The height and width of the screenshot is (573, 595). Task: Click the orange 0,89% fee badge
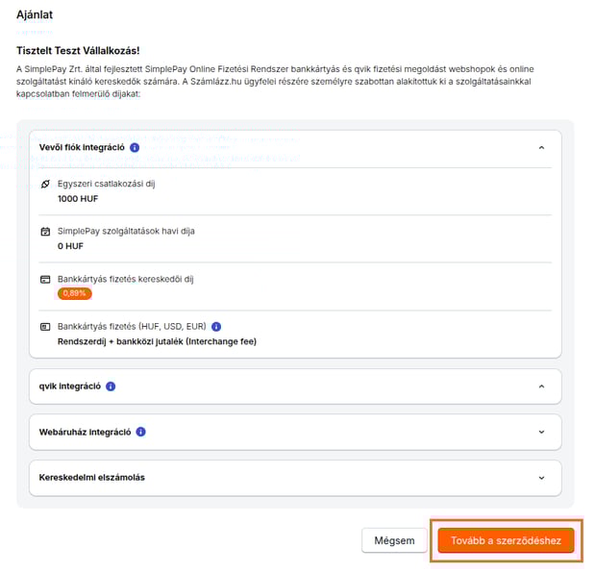click(75, 293)
